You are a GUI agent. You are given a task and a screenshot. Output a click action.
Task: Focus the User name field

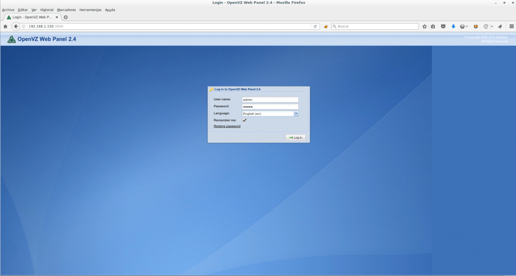coord(270,99)
